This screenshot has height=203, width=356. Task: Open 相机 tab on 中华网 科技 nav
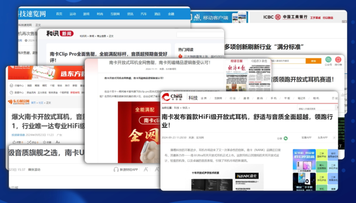(316, 98)
